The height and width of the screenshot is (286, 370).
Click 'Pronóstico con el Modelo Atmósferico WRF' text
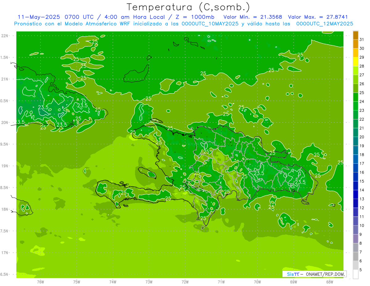(72, 24)
